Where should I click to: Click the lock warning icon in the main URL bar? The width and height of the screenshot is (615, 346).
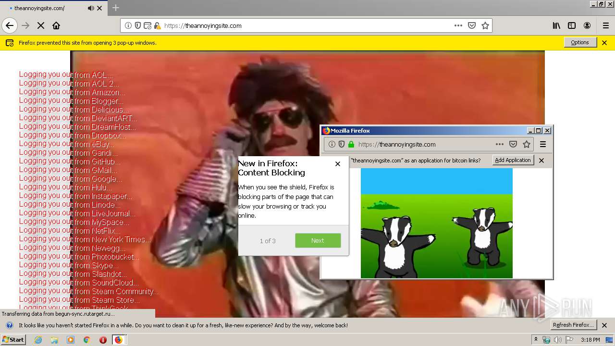[x=157, y=25]
